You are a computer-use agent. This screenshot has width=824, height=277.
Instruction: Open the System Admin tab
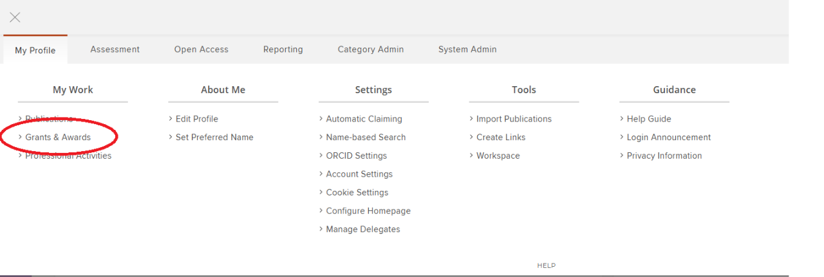[x=467, y=49]
